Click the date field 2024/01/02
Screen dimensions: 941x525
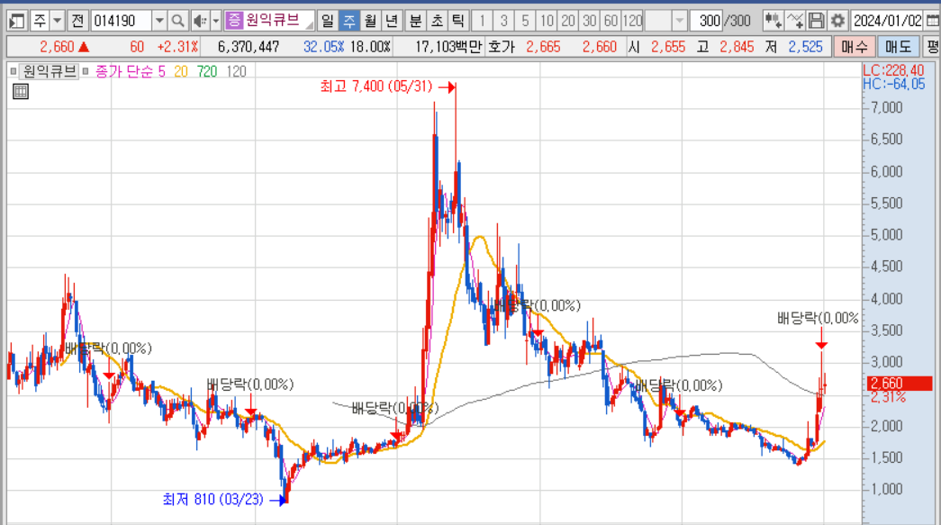(888, 21)
